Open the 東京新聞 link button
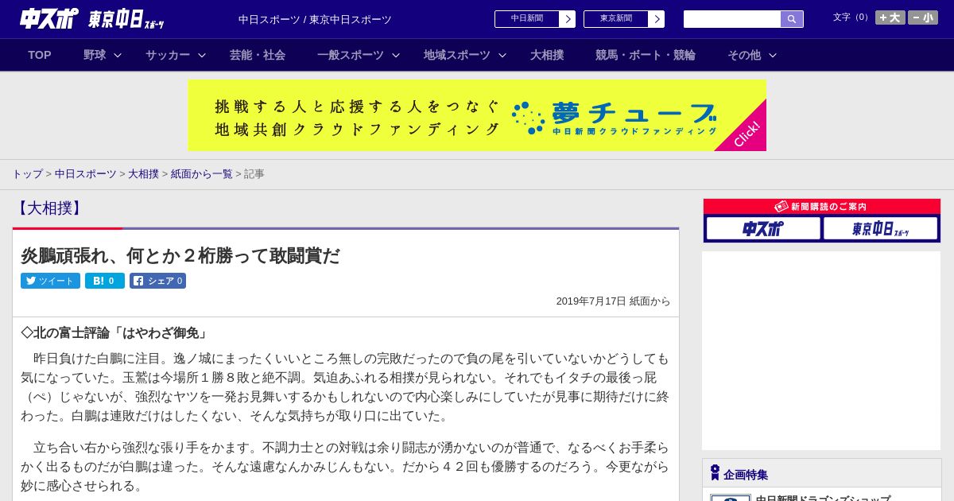Viewport: 954px width, 501px height. tap(616, 19)
